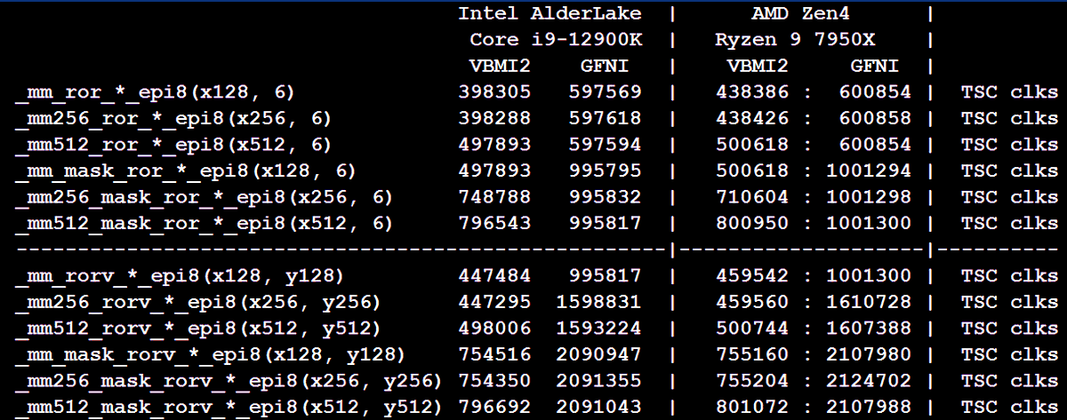1067x420 pixels.
Task: Click the value 800950
Action: click(x=751, y=223)
